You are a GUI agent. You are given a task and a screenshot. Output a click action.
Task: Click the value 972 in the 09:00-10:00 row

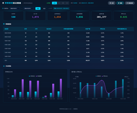point(68,37)
